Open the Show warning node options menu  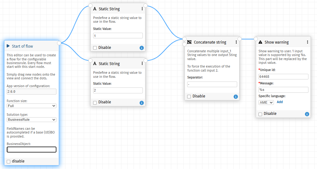point(307,42)
